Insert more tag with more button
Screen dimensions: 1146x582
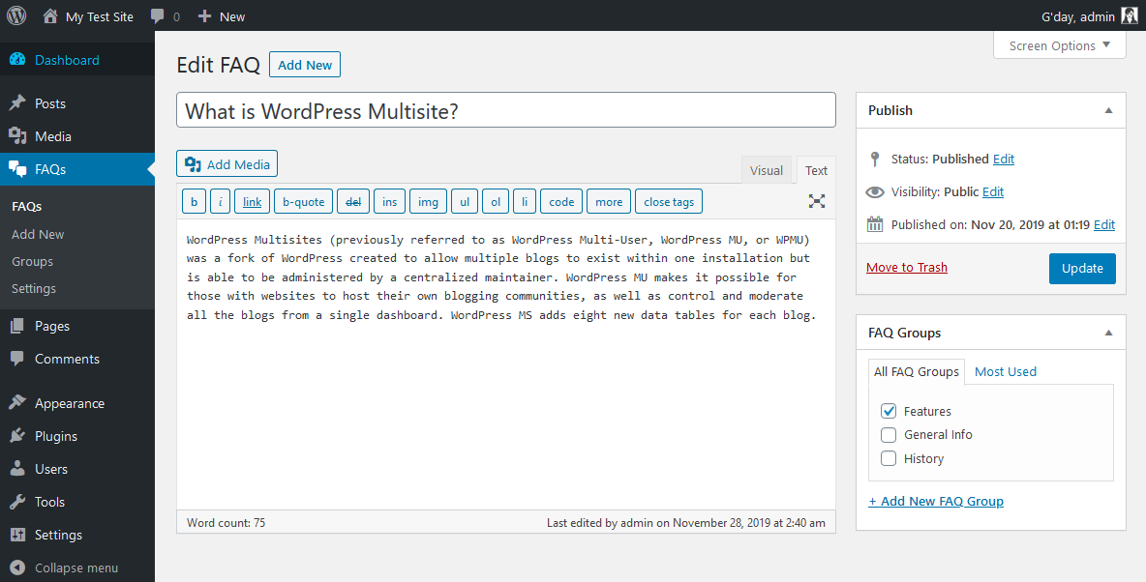(x=609, y=201)
